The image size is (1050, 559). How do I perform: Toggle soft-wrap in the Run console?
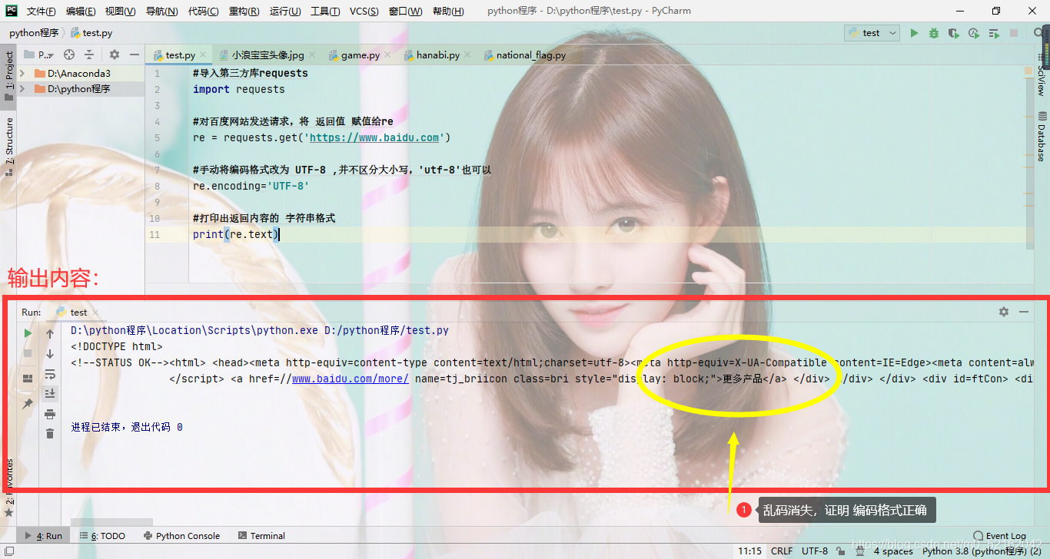50,374
